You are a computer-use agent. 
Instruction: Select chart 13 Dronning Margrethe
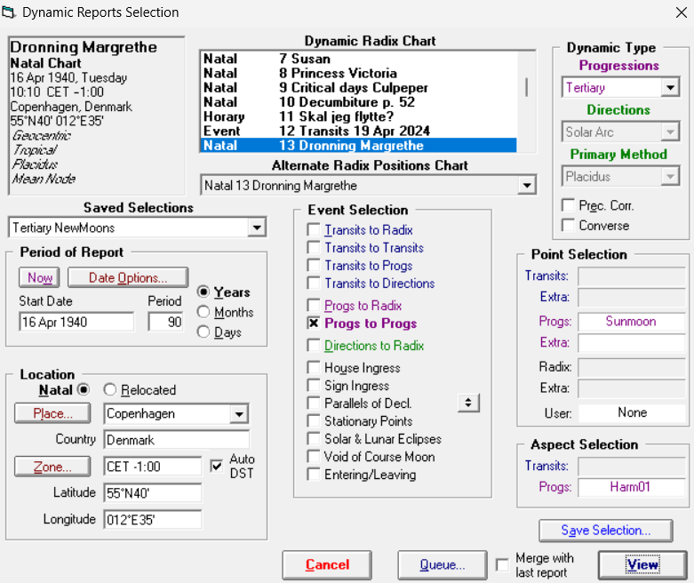359,145
